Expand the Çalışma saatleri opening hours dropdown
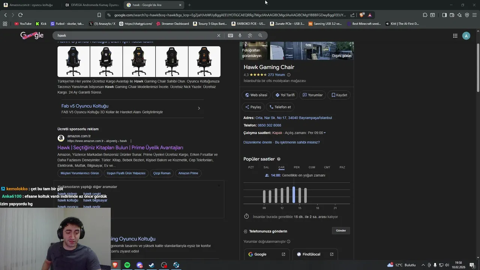 tap(325, 133)
